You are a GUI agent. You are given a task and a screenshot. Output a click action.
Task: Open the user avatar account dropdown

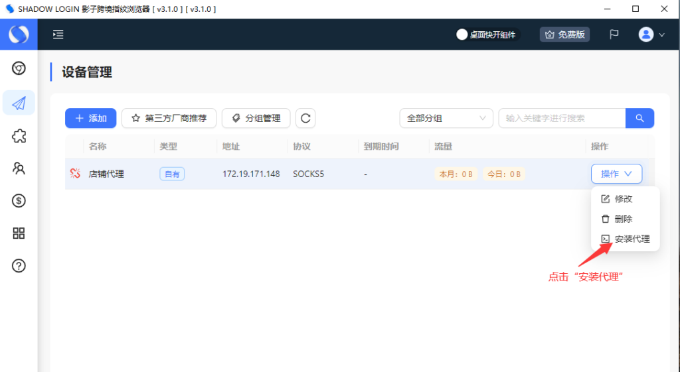click(x=651, y=34)
